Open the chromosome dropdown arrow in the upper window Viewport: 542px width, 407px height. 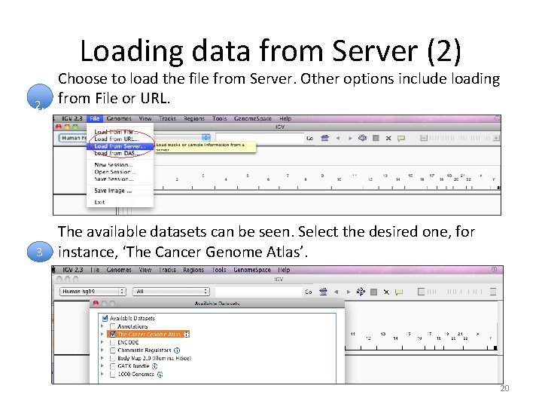point(206,138)
